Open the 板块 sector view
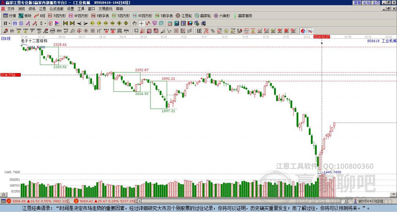The image size is (397, 212). (x=25, y=15)
